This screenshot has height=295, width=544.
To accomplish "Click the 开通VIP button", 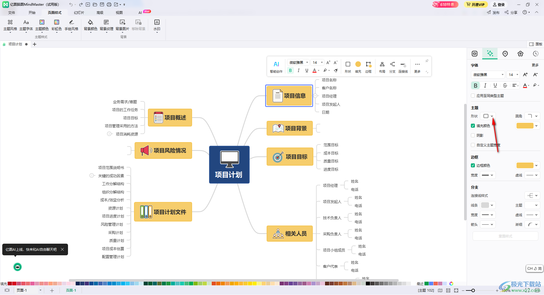I will coord(476,5).
